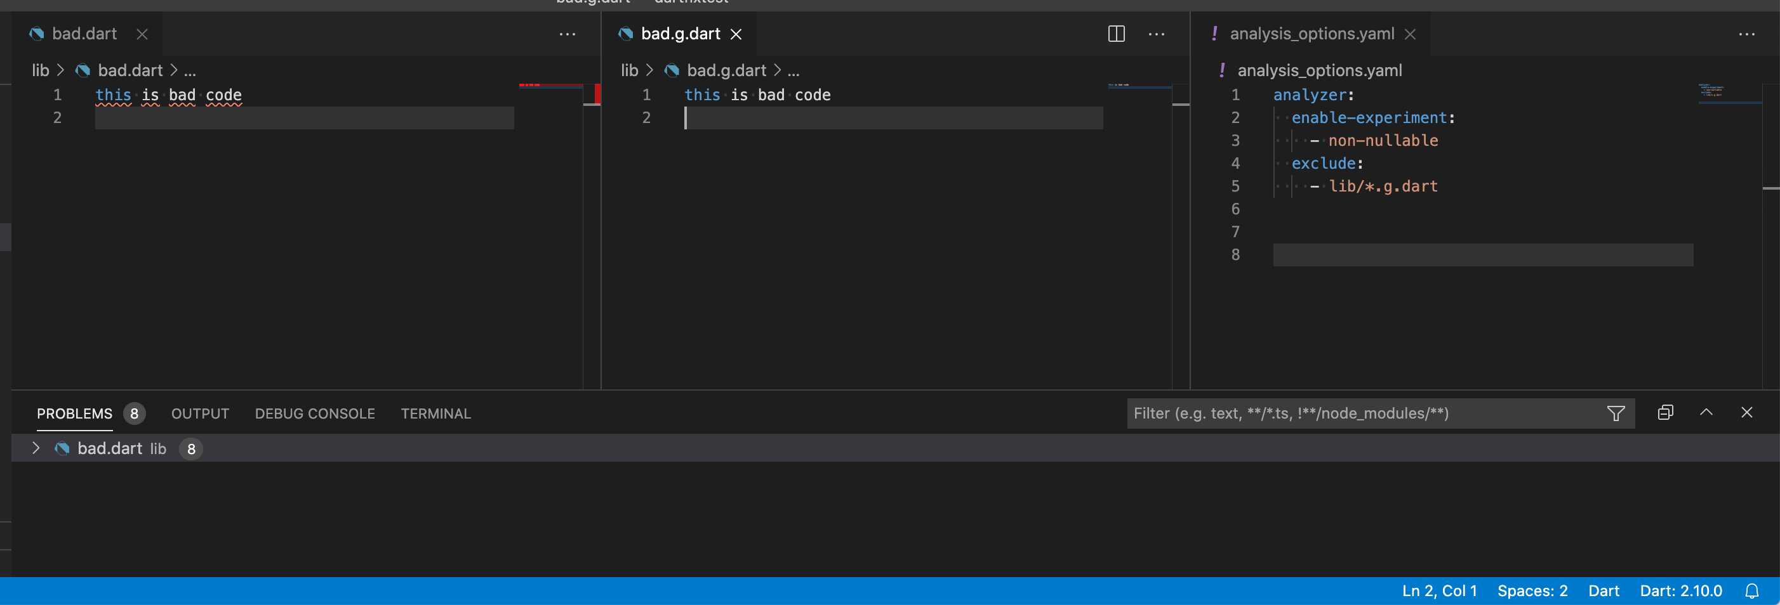Close the Problems panel with the X
Screen dimensions: 1780x605
[x=1747, y=412]
